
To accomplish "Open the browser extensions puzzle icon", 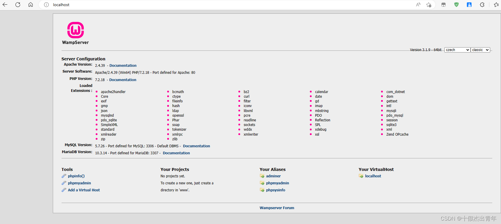I will point(482,5).
